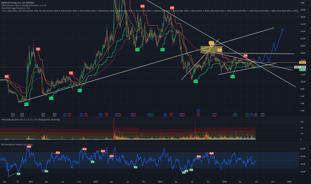The width and height of the screenshot is (311, 184).
Task: Click the 24.00 price axis label
Action: (x=303, y=31)
